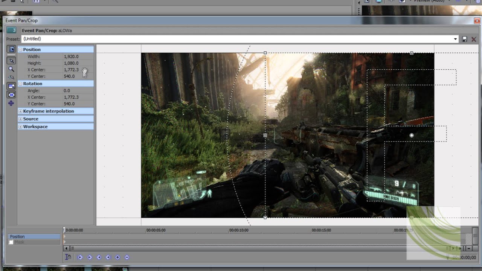Jump to Last Keyframe button
This screenshot has width=482, height=271.
point(108,257)
